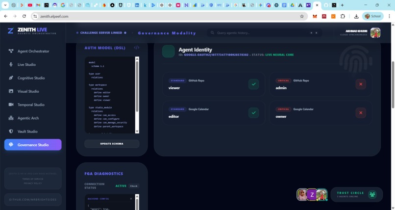This screenshot has height=210, width=395.
Task: Click the red X for Google Calendar owner
Action: click(x=361, y=113)
